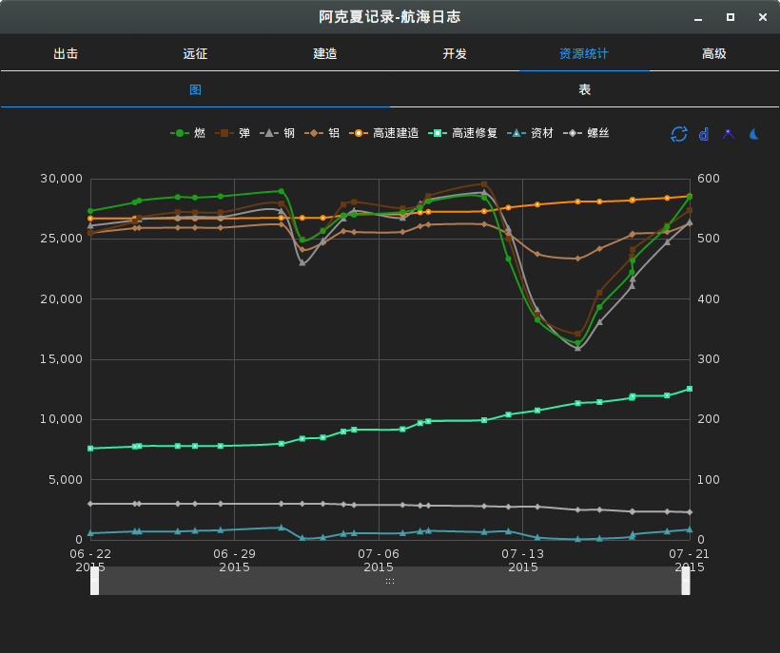Screen dimensions: 780x653
Task: Hide the 螺丝 screws series
Action: 587,133
